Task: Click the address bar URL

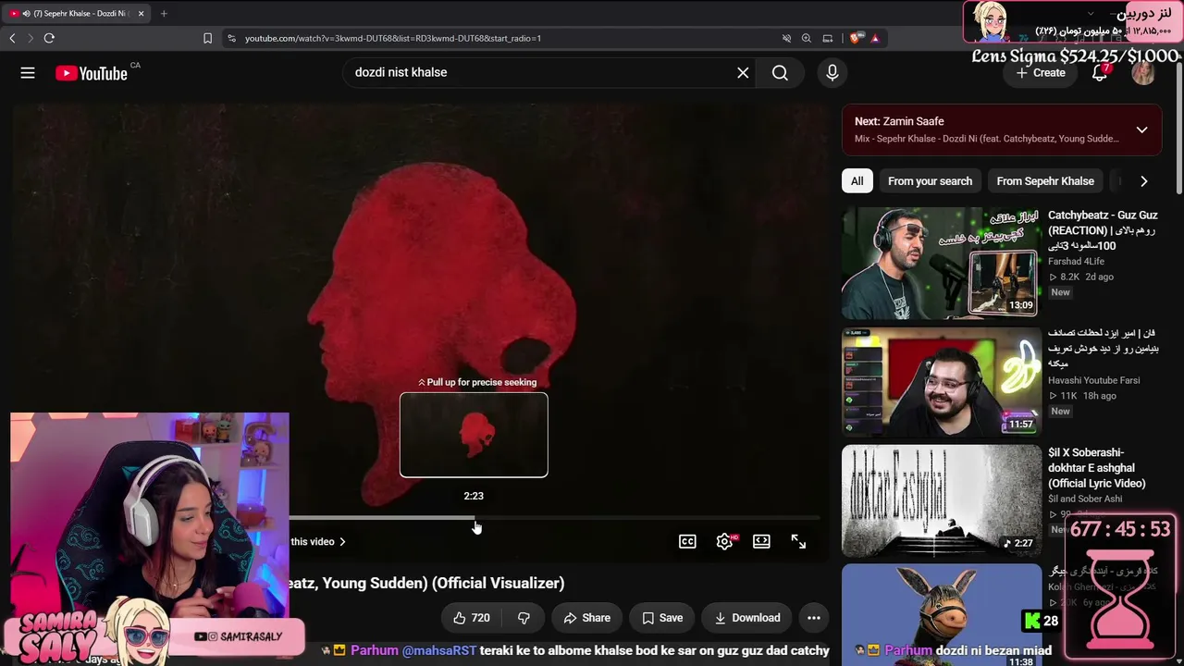Action: click(x=393, y=38)
